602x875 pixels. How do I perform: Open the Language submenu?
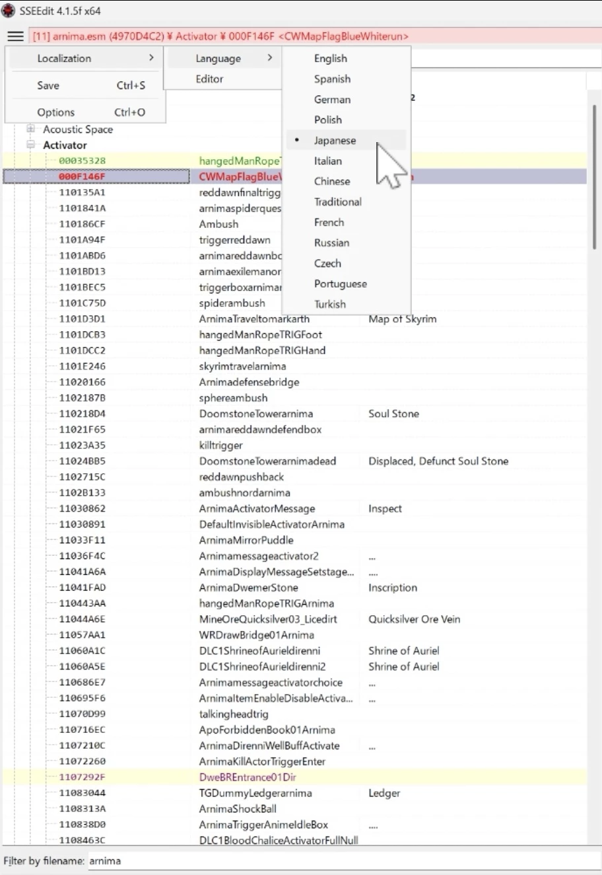pyautogui.click(x=223, y=58)
